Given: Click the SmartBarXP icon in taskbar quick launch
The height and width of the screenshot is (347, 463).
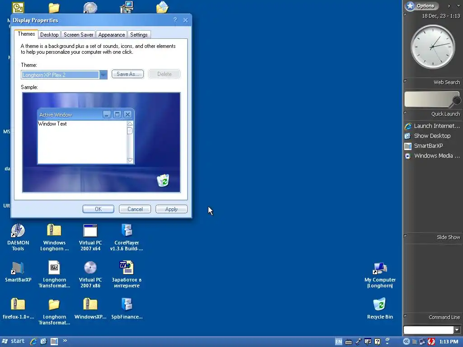Looking at the screenshot, I should click(54, 342).
